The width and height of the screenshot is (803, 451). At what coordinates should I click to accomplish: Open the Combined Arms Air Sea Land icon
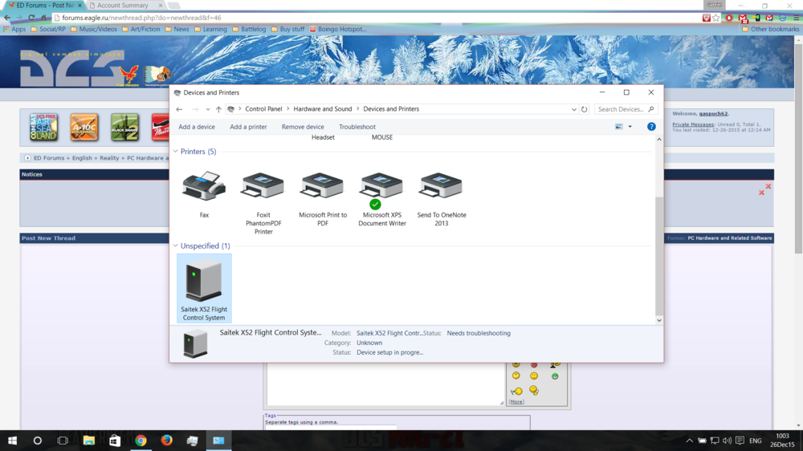click(x=43, y=127)
